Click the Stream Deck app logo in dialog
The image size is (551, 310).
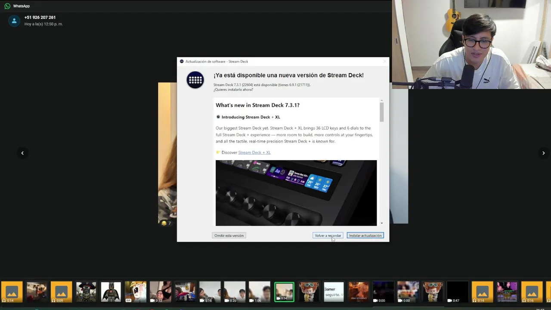195,80
